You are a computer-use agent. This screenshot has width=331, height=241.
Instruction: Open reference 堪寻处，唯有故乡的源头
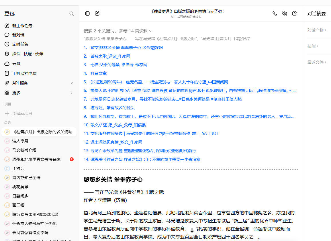(x=112, y=108)
